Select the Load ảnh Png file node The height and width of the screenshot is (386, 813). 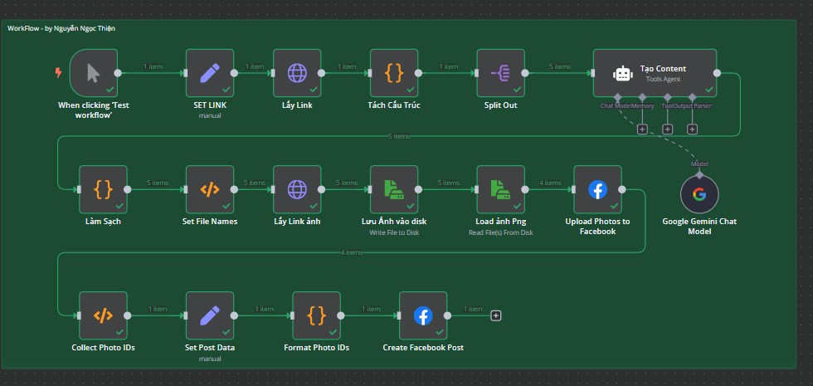coord(501,190)
